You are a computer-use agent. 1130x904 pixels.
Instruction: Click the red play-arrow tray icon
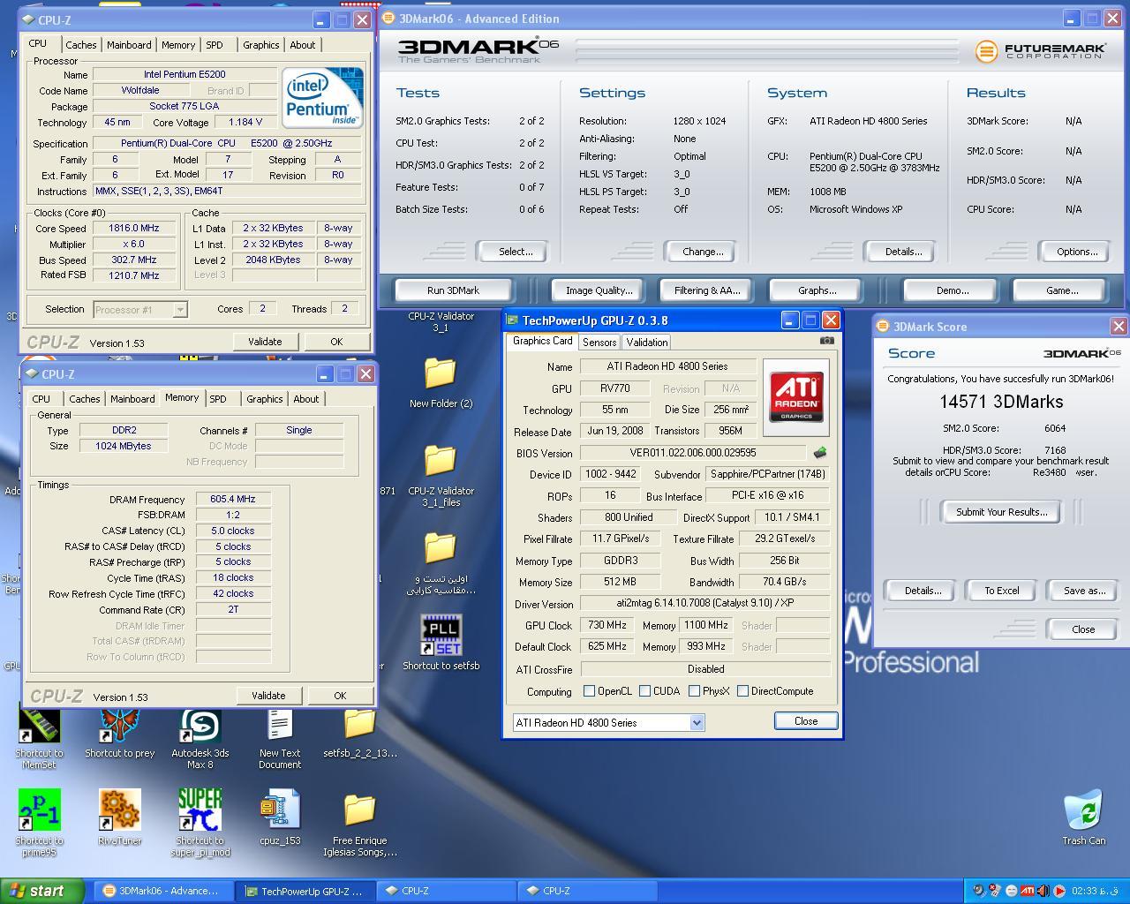pyautogui.click(x=1059, y=891)
